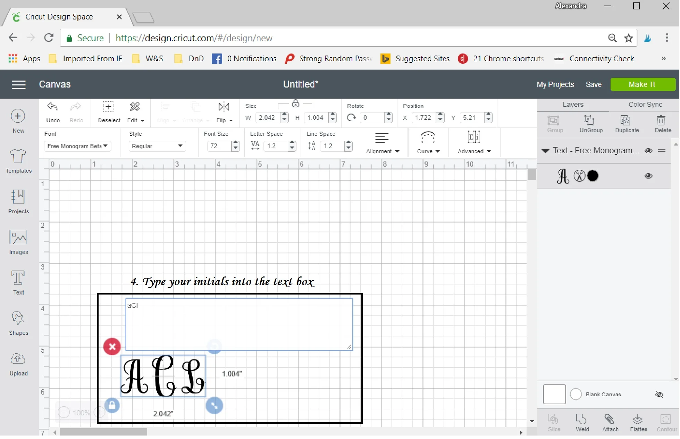Click the green Make It button
Image resolution: width=680 pixels, height=439 pixels.
point(643,84)
